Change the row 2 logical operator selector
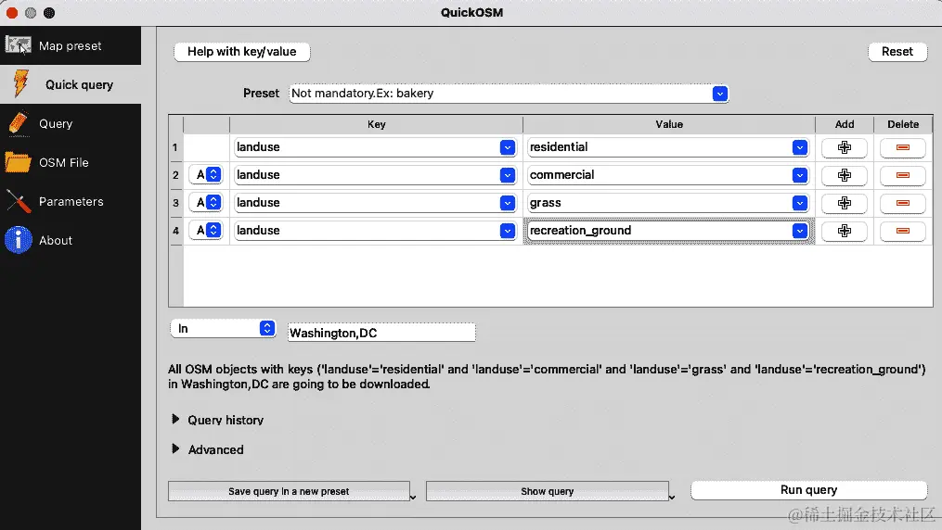Image resolution: width=942 pixels, height=530 pixels. (x=205, y=174)
